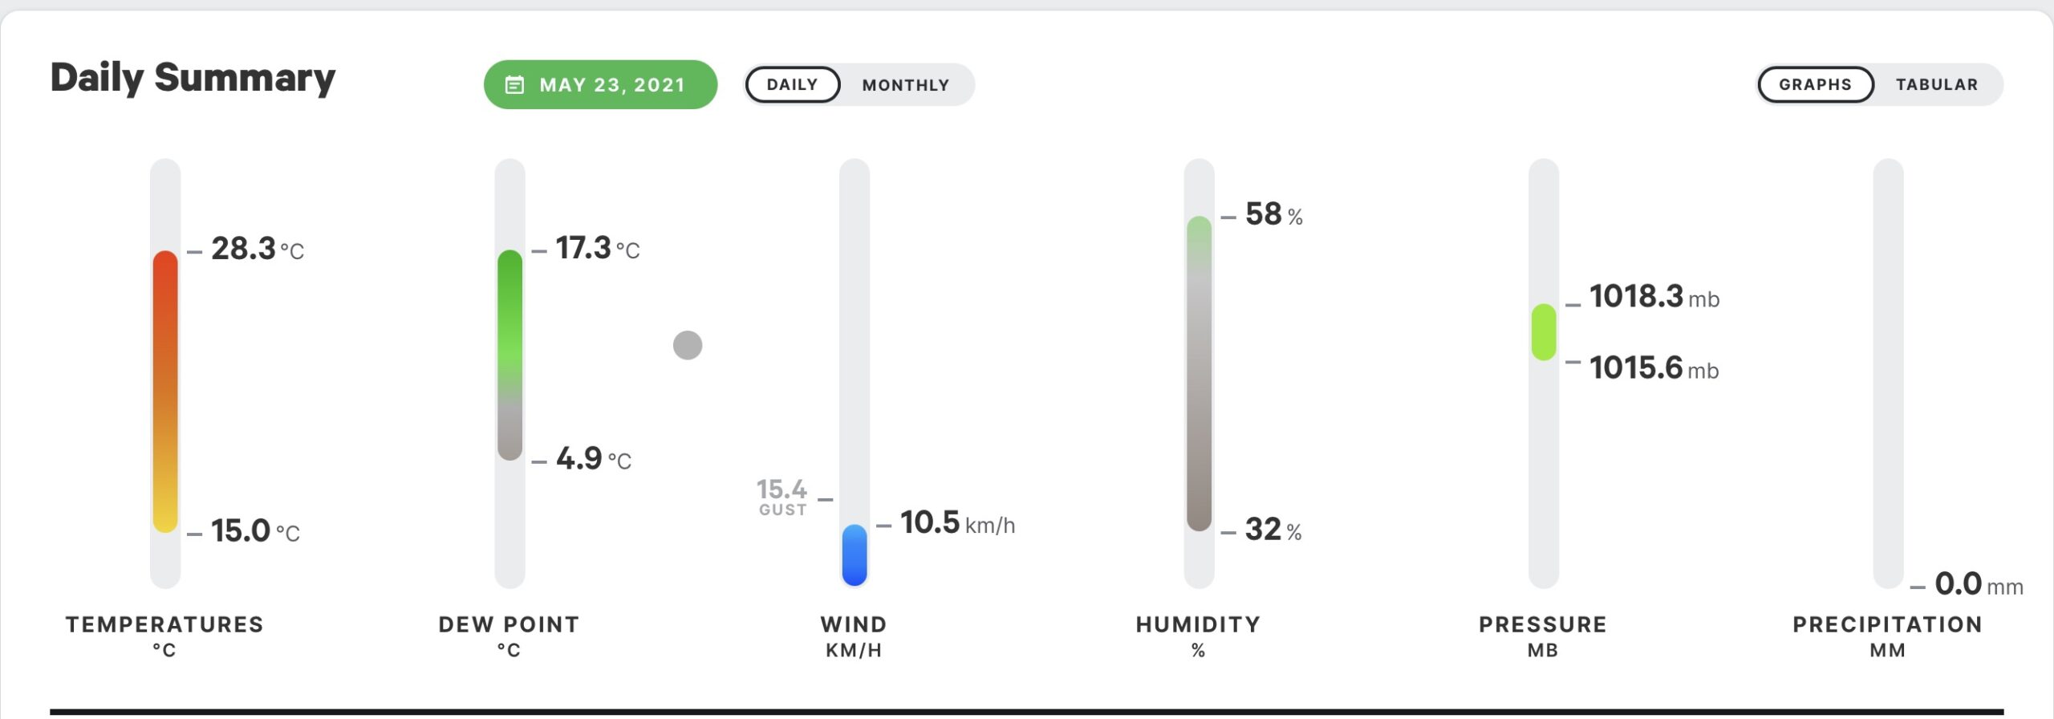This screenshot has height=719, width=2054.
Task: Switch to Daily view
Action: 793,84
